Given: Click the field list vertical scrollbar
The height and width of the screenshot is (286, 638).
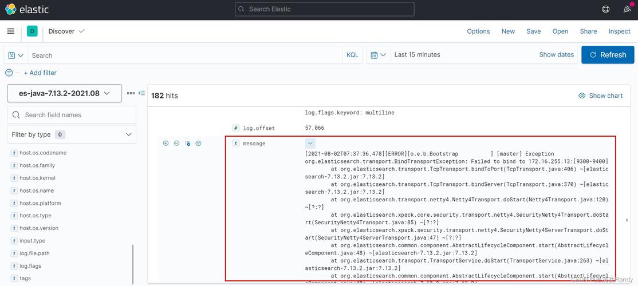Looking at the screenshot, I should point(133,264).
